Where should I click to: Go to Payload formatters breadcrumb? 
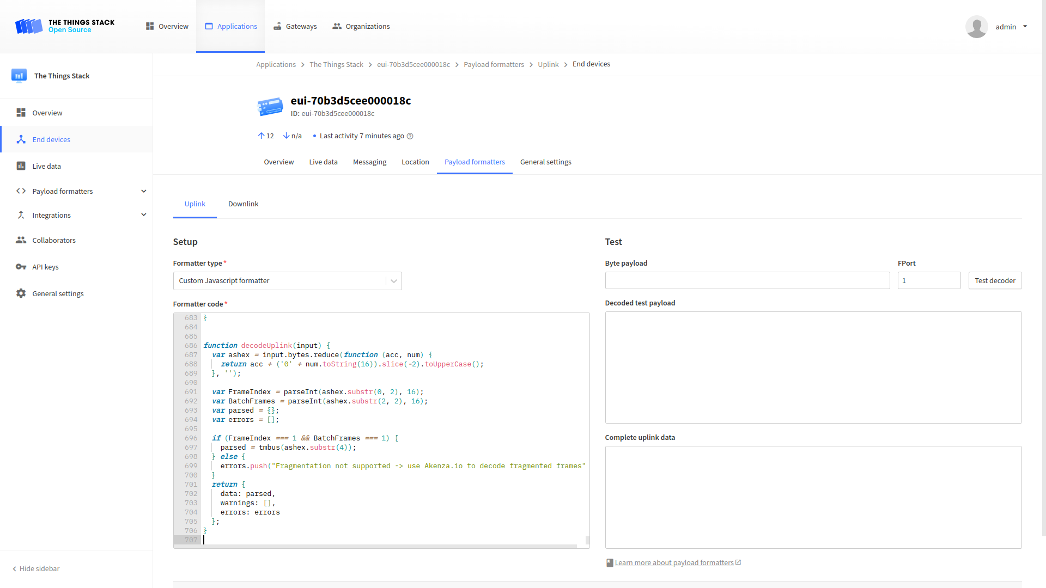(x=494, y=64)
